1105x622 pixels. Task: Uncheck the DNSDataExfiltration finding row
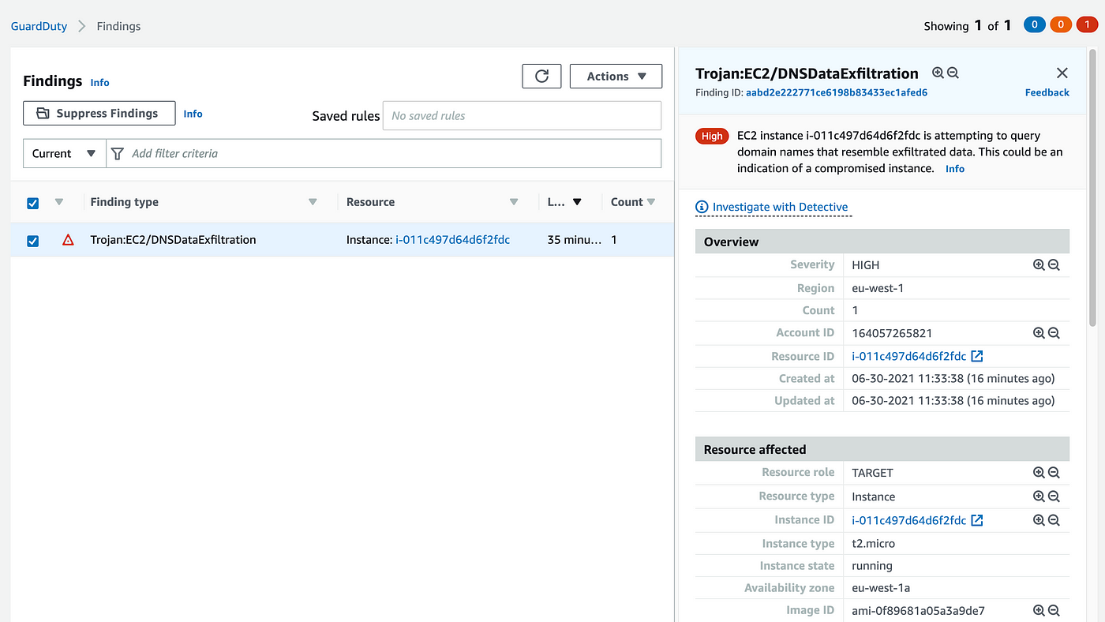(x=32, y=241)
